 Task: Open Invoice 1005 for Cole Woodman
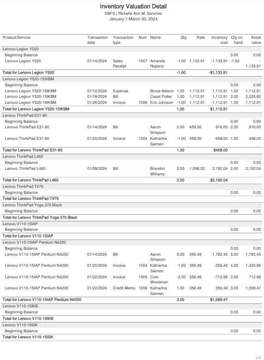tap(132, 279)
